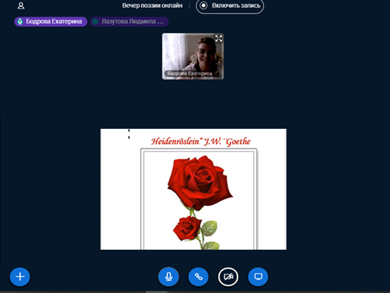The image size is (390, 293).
Task: Expand the webcam video to fullscreen
Action: click(x=218, y=38)
